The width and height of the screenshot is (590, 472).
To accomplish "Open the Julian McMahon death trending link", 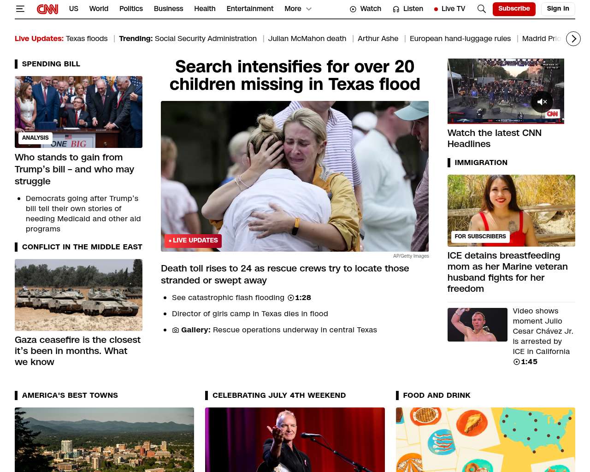I will [x=307, y=39].
